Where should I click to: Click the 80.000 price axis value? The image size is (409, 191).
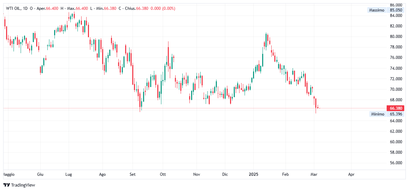pyautogui.click(x=396, y=37)
